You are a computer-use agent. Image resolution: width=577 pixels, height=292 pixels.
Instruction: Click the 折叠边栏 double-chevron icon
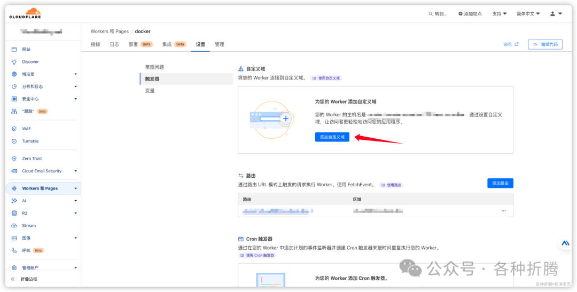click(13, 279)
